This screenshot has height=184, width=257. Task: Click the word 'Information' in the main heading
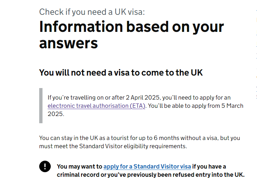tap(81, 27)
